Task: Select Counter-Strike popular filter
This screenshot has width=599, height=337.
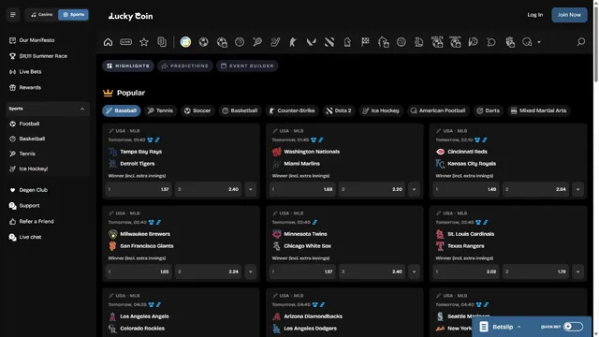Action: pyautogui.click(x=292, y=110)
